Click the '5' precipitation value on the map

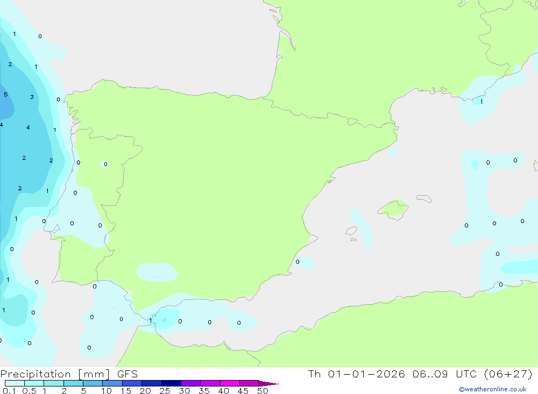pos(5,95)
